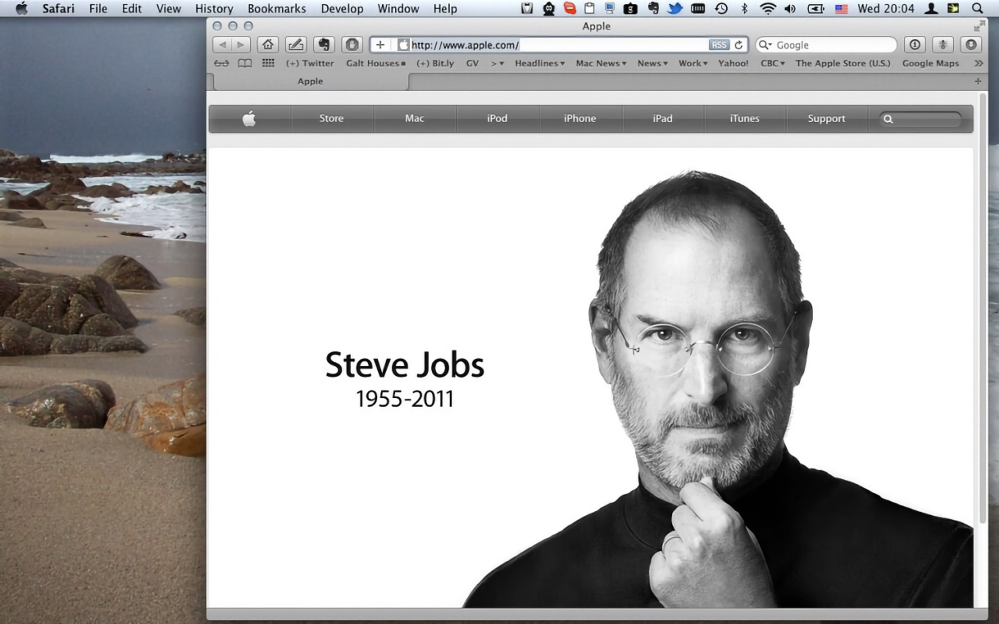999x624 pixels.
Task: Open Reading List glasses icon
Action: 221,63
